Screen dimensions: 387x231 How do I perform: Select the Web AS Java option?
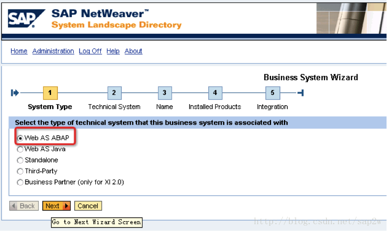coord(20,149)
